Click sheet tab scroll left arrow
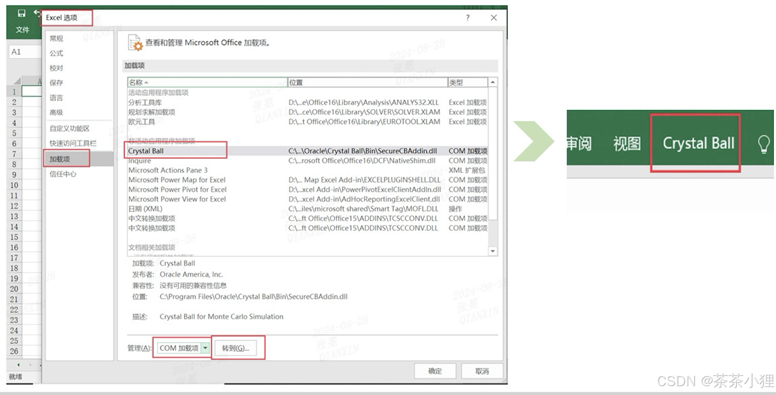 (x=19, y=365)
